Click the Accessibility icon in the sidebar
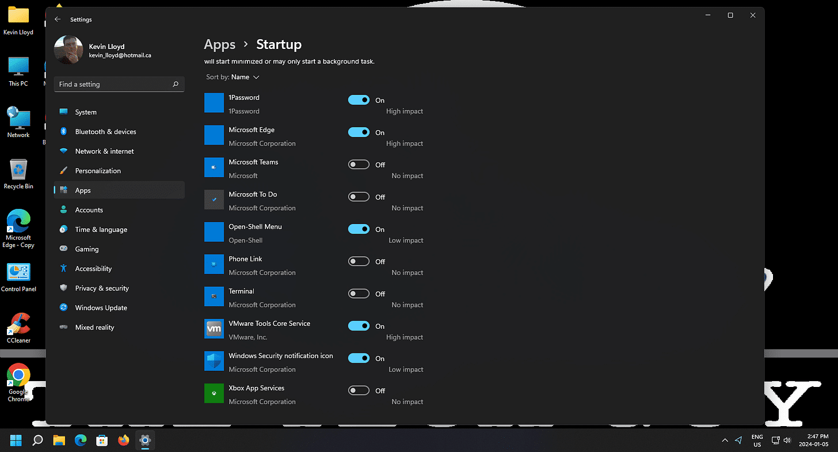 63,268
